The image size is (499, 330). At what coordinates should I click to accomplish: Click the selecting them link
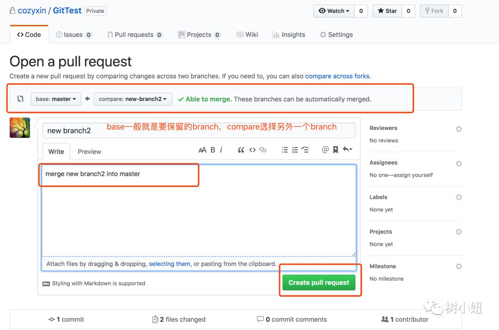pos(170,264)
